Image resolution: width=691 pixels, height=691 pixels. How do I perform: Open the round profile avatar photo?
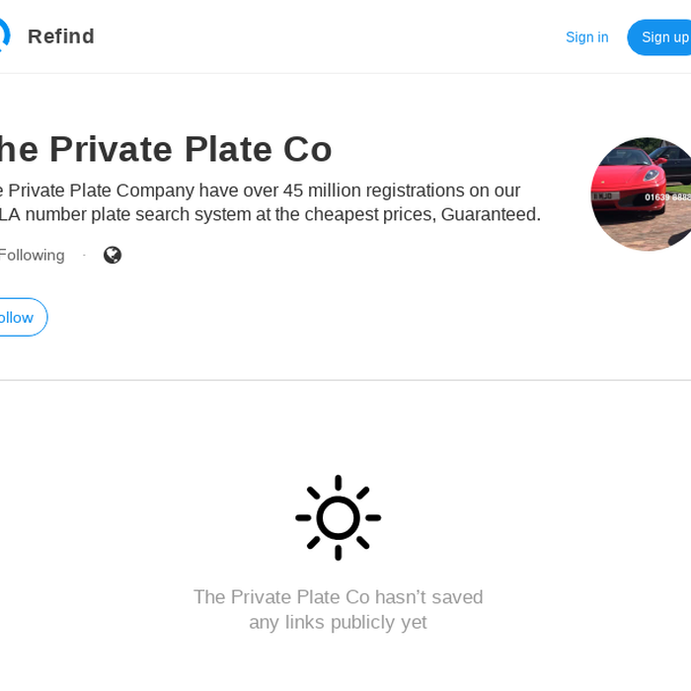641,193
